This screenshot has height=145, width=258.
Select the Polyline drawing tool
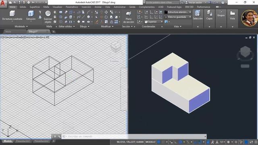tap(79, 12)
